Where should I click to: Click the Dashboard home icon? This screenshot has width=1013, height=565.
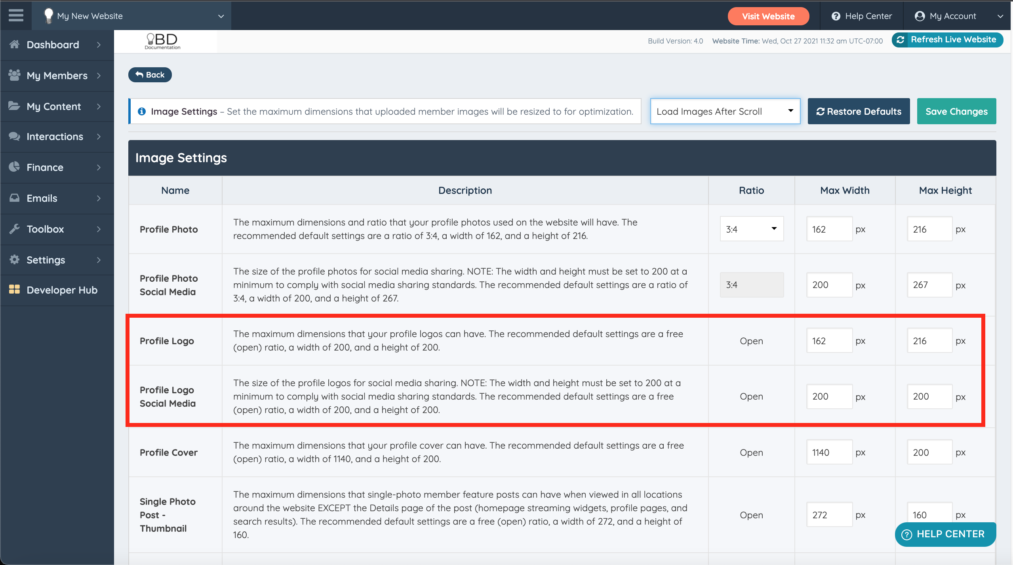point(14,44)
